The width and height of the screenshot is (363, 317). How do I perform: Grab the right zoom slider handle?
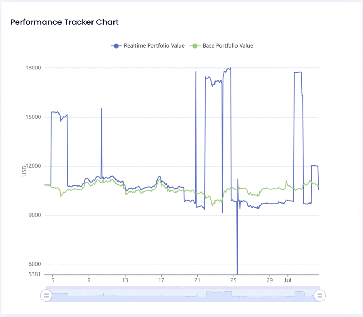click(x=320, y=295)
